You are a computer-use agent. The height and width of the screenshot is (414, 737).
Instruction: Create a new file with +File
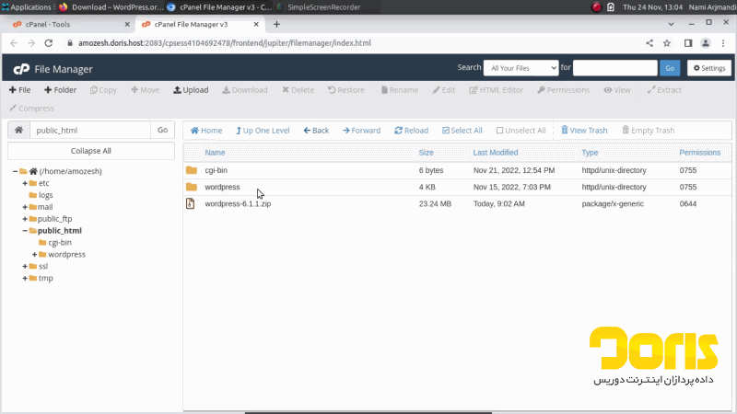pyautogui.click(x=19, y=90)
